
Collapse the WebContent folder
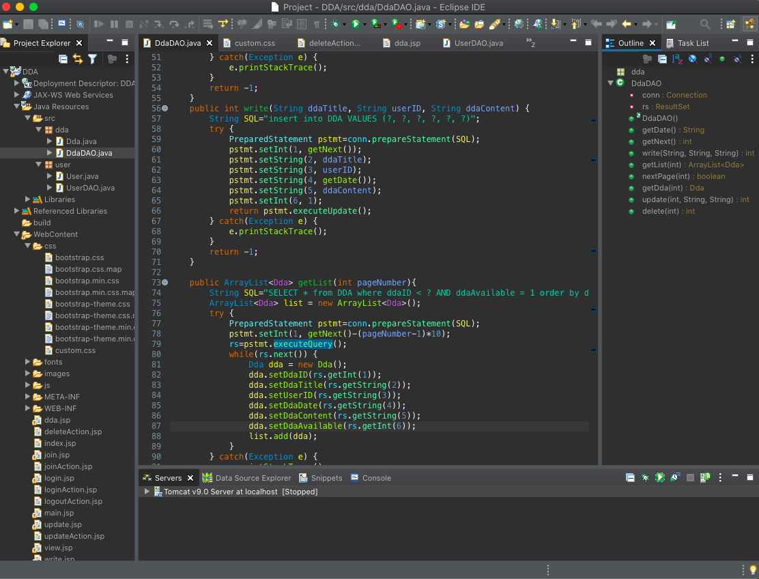click(x=17, y=234)
